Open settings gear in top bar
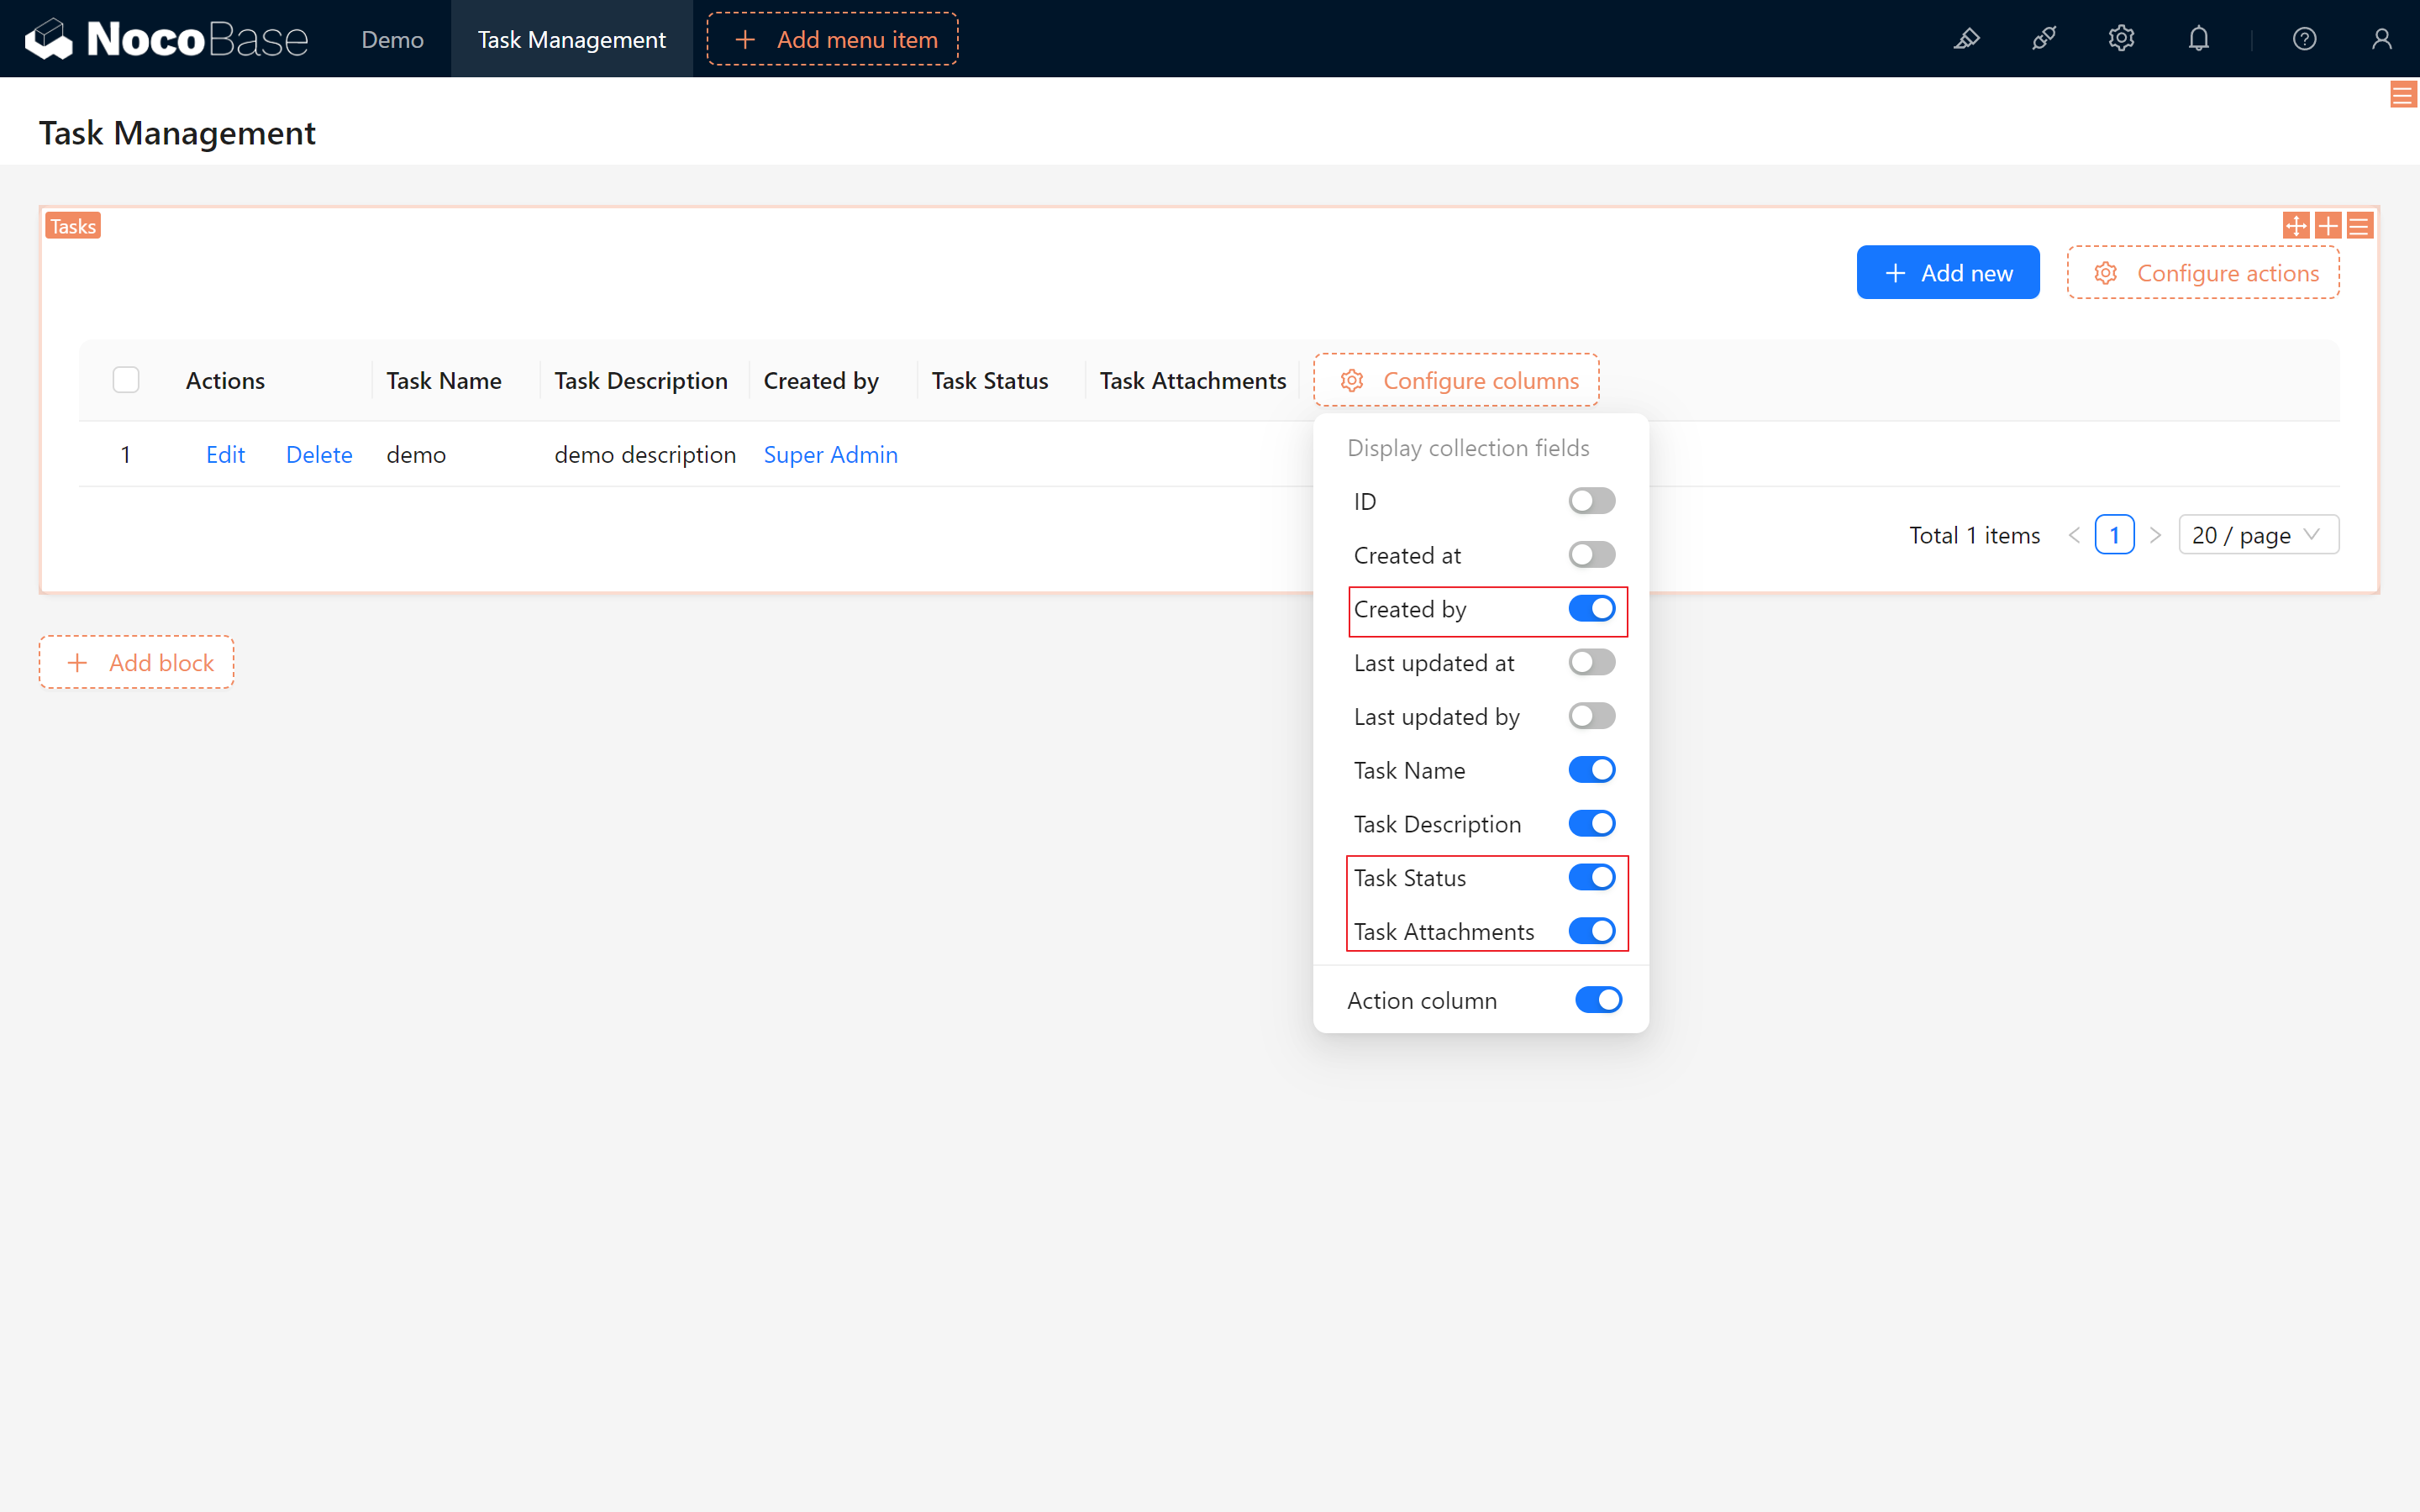This screenshot has height=1512, width=2420. pyautogui.click(x=2121, y=39)
